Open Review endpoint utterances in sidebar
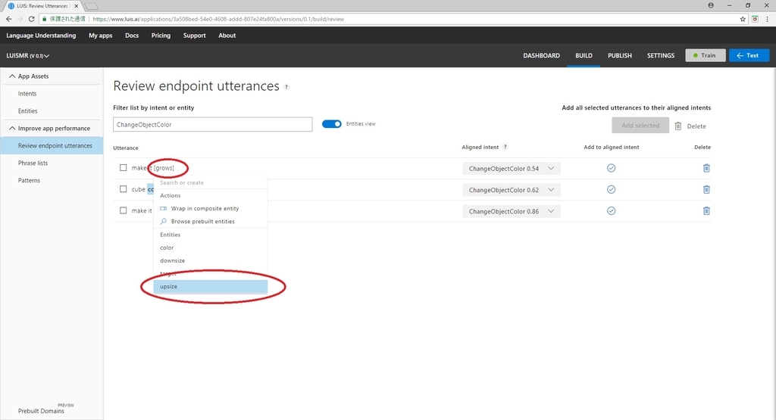This screenshot has height=420, width=776. click(52, 146)
